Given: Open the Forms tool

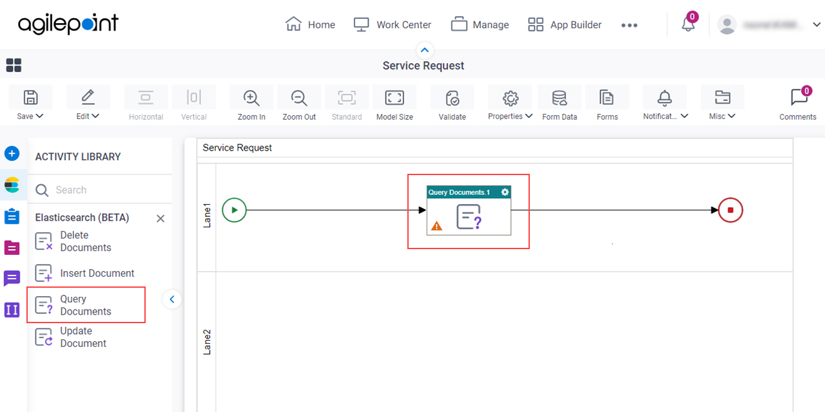Looking at the screenshot, I should [607, 103].
